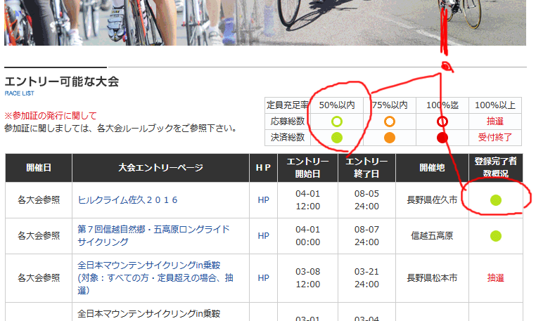The height and width of the screenshot is (321, 536).
Task: Click the 開催地 column header
Action: click(432, 168)
